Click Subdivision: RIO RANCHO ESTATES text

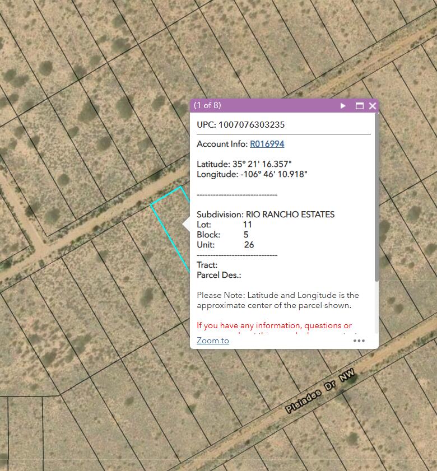tap(266, 214)
